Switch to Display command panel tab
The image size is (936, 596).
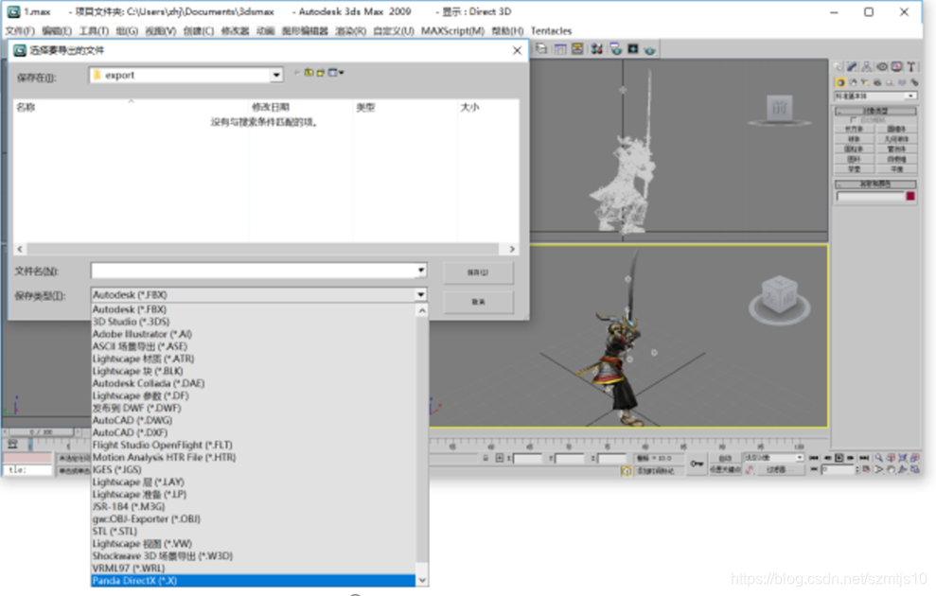[896, 67]
